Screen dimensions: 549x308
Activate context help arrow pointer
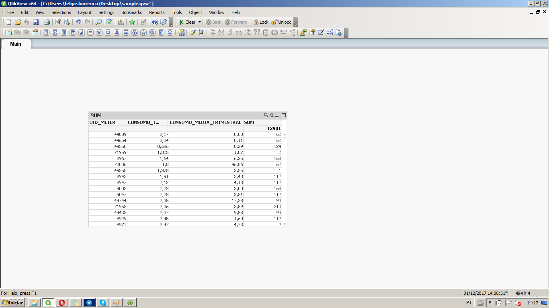coord(164,22)
